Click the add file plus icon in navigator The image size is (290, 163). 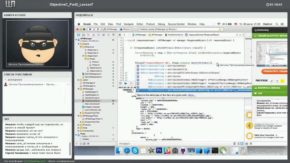77,144
